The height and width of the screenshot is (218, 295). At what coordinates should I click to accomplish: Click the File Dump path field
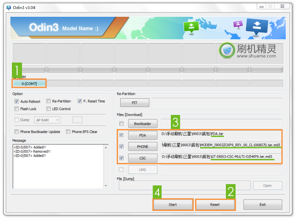(x=184, y=185)
